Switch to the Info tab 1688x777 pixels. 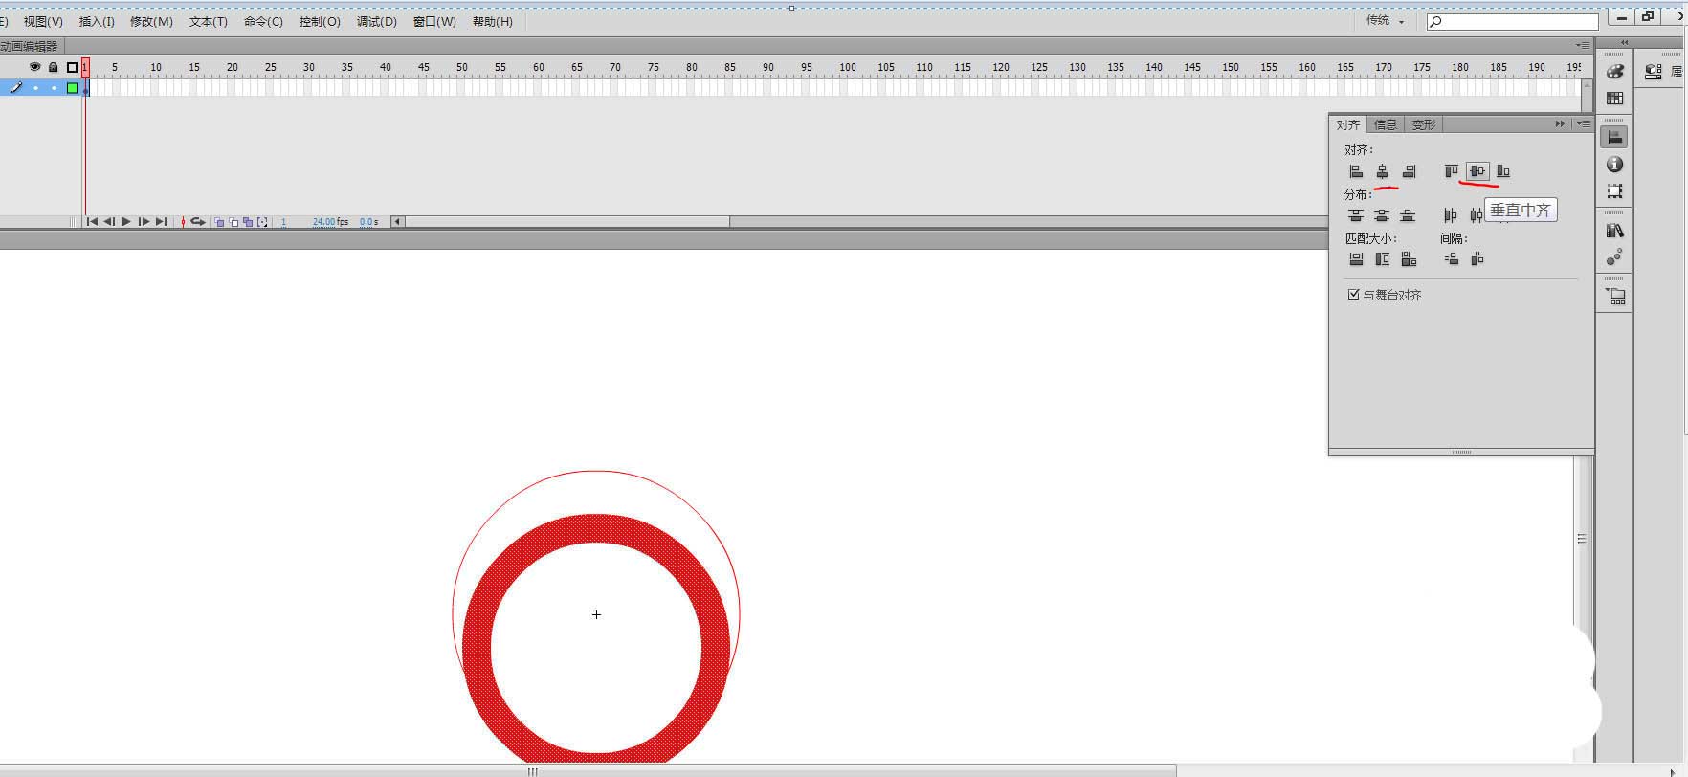(x=1385, y=124)
